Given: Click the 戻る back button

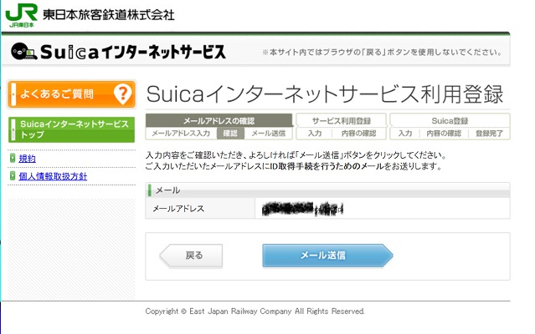Looking at the screenshot, I should click(191, 256).
